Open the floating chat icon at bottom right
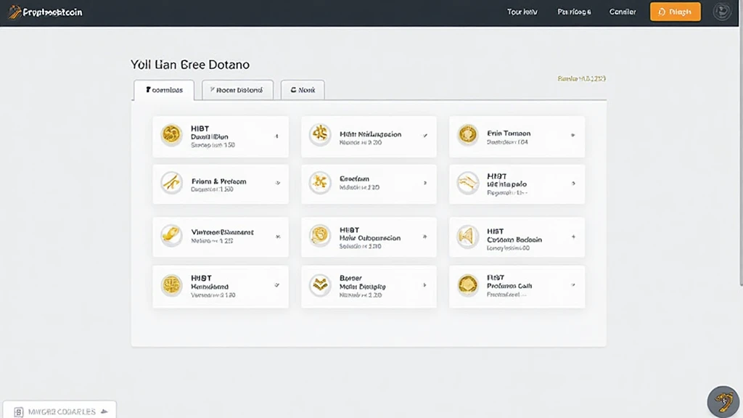The width and height of the screenshot is (743, 418). (723, 401)
